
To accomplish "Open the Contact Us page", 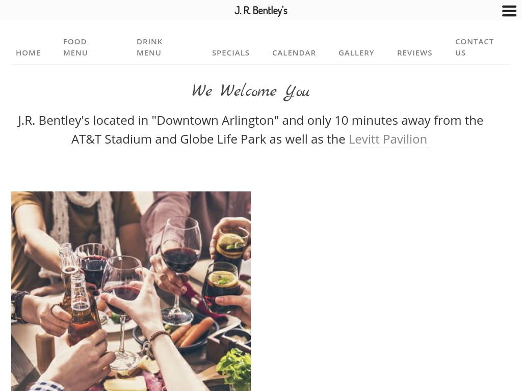I will [x=475, y=47].
